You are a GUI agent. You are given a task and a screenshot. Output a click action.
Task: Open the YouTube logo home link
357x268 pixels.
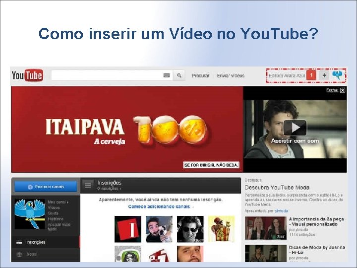pyautogui.click(x=28, y=75)
